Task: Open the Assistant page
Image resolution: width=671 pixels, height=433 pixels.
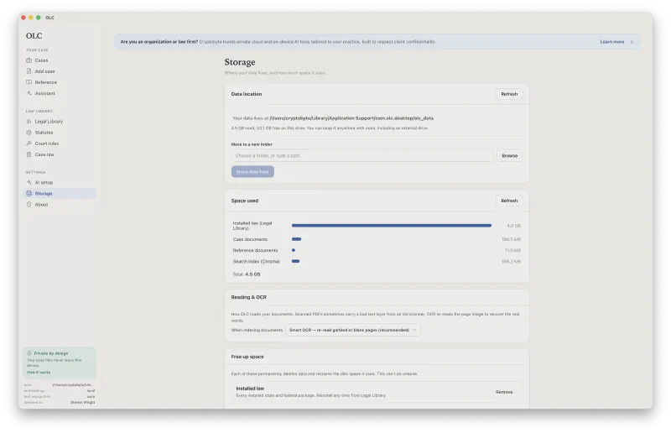Action: pos(60,93)
